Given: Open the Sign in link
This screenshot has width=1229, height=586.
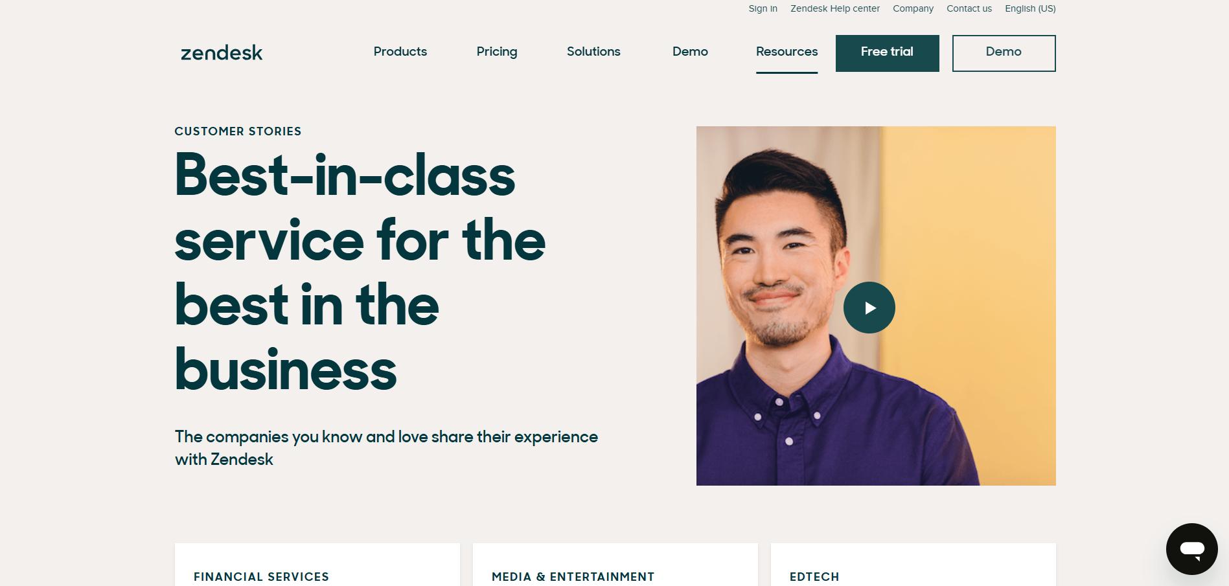Looking at the screenshot, I should [763, 8].
